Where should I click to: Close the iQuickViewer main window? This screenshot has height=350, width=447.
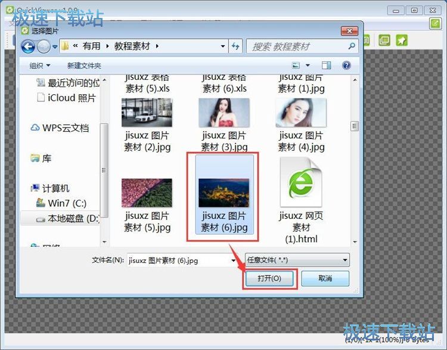(x=433, y=11)
